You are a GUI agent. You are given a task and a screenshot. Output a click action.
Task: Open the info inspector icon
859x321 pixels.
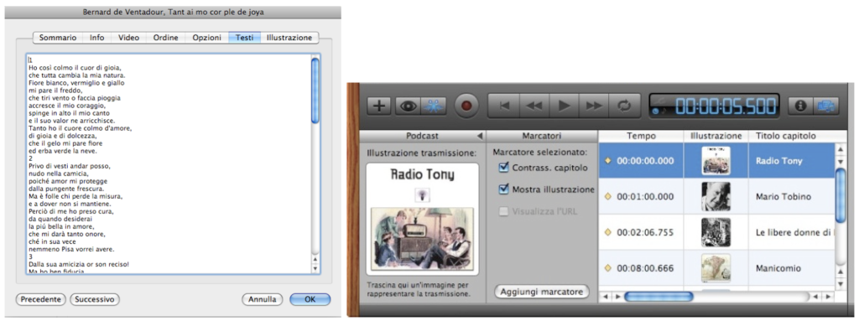point(800,106)
